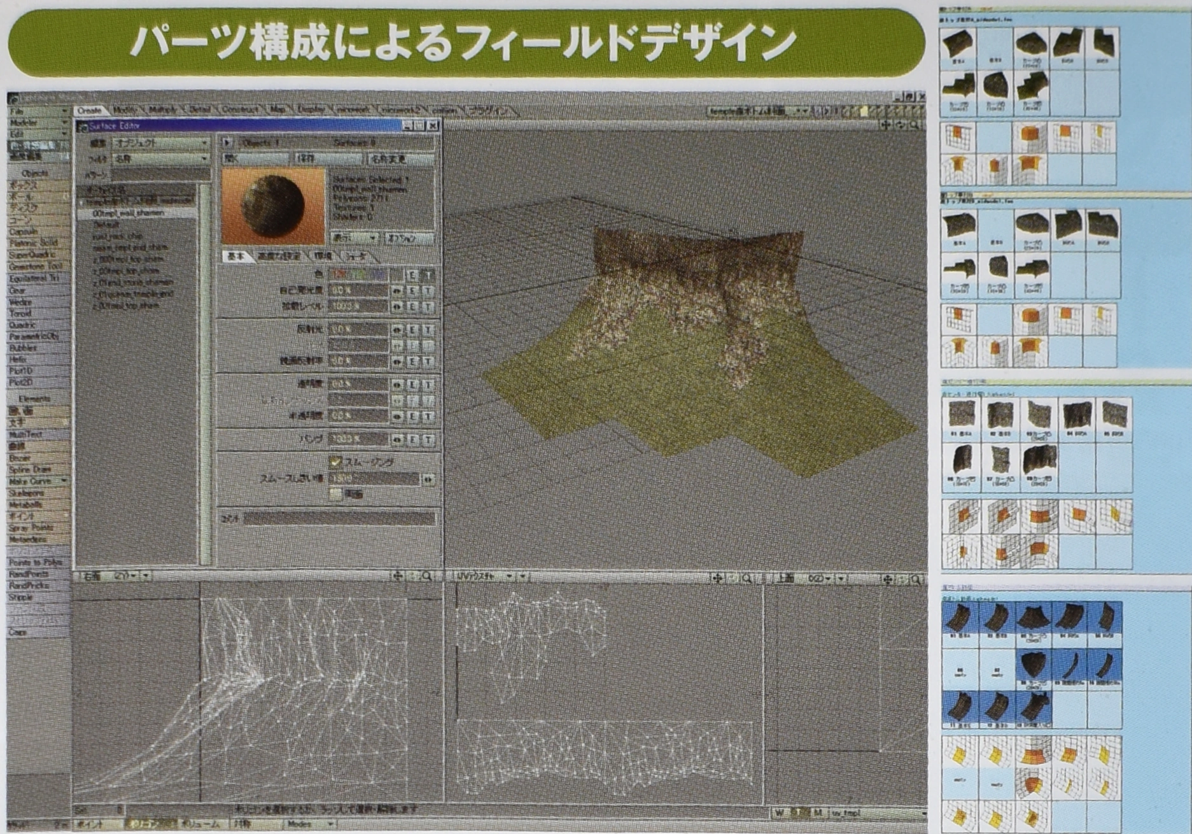Open the フィルタ 名称 dropdown in Surface Editor
Screen dimensions: 1192x834
[160, 158]
